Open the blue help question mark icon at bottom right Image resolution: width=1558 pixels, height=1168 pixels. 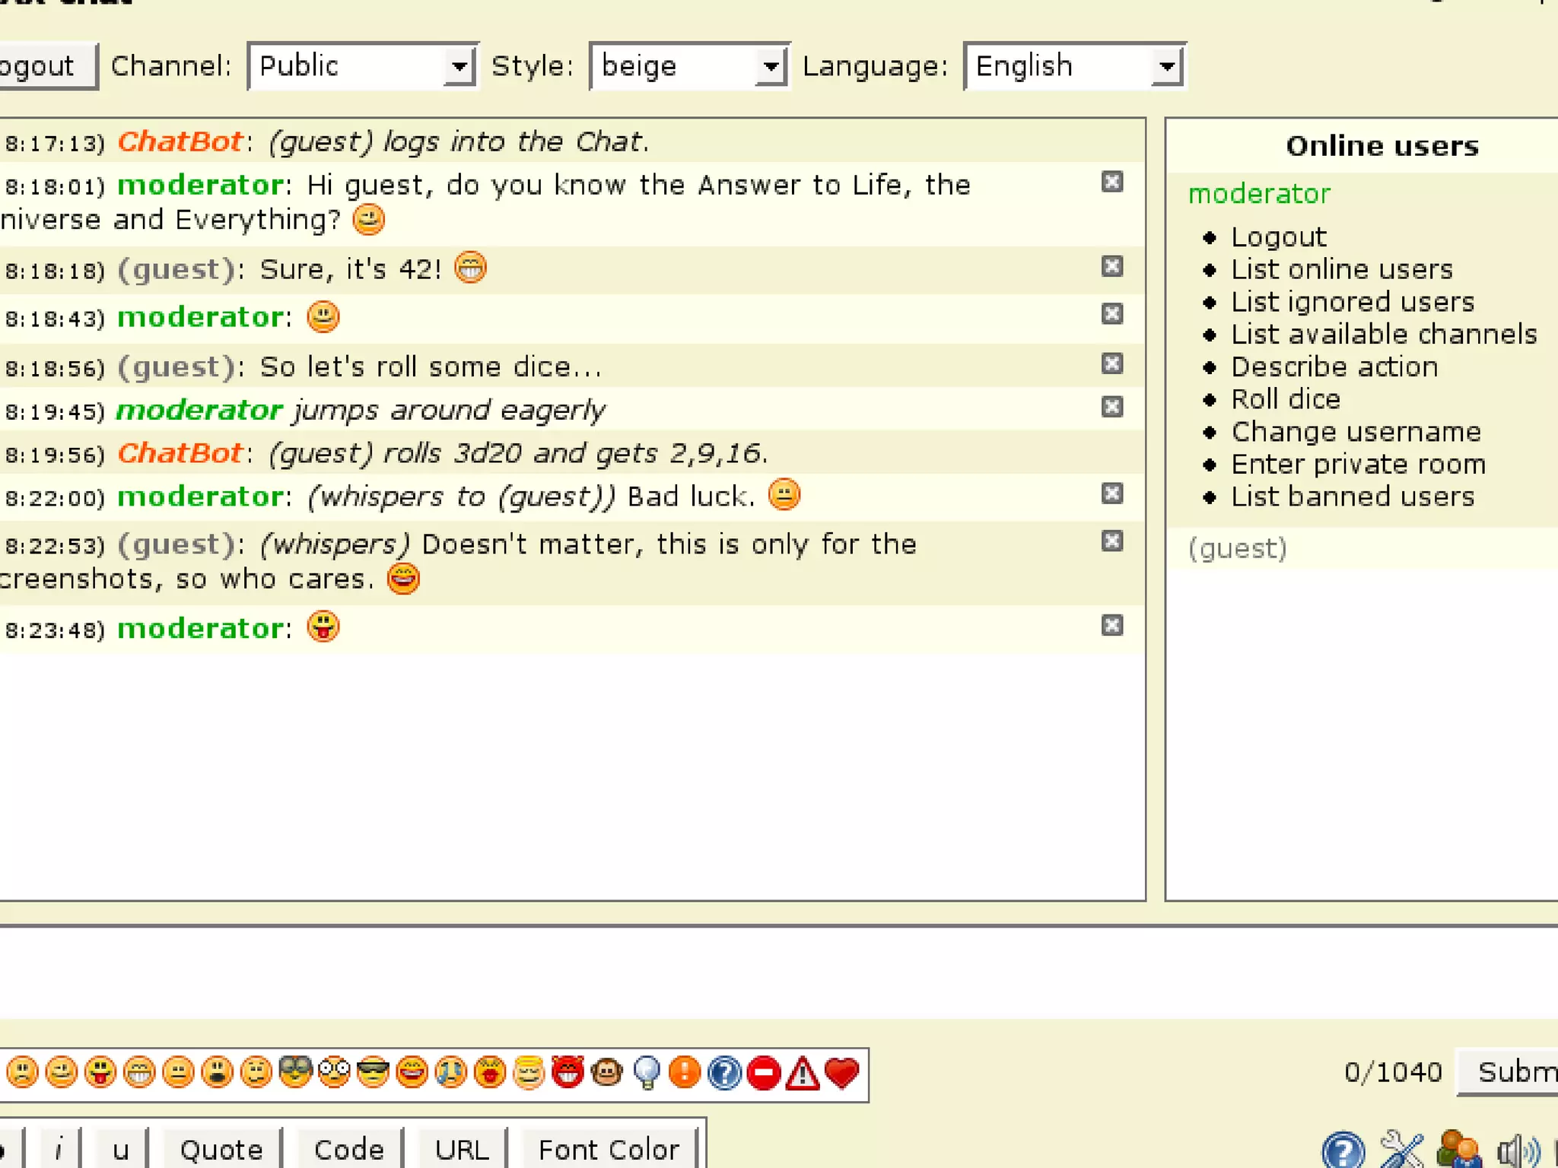(x=1343, y=1151)
